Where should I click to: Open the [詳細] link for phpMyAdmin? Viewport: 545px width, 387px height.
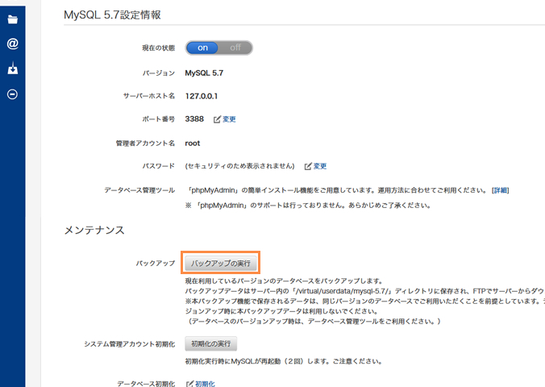pos(501,190)
